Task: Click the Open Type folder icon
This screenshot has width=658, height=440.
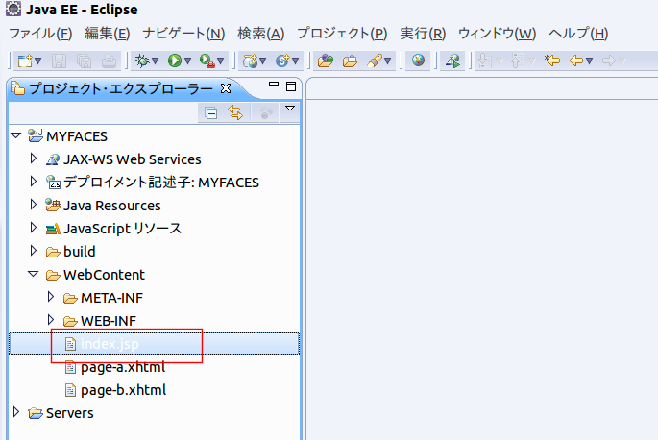Action: 326,61
